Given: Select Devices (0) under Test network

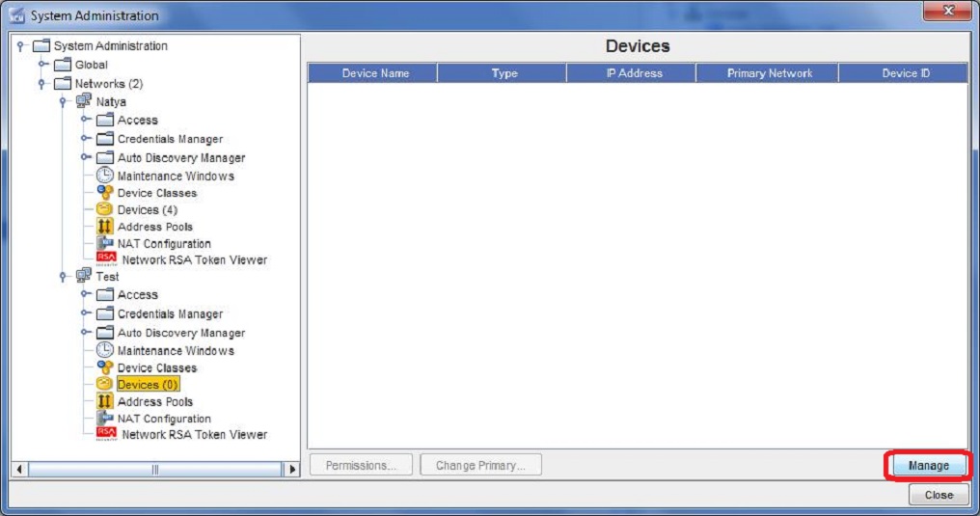Looking at the screenshot, I should 148,385.
